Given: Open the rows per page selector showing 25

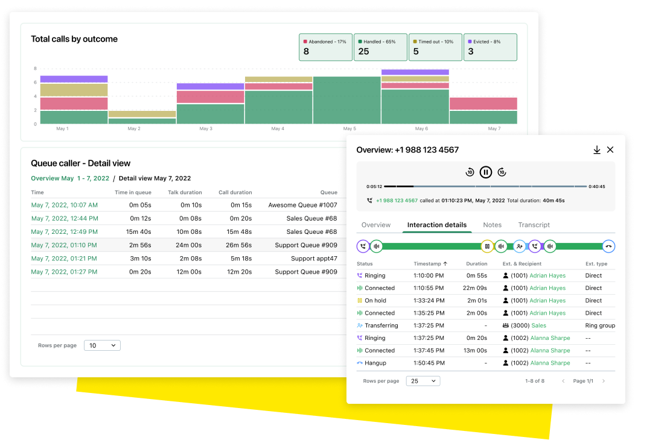Looking at the screenshot, I should 423,381.
